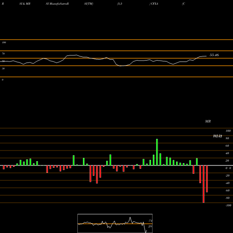Open the mini RSI thumbnail chart

(x=115, y=223)
